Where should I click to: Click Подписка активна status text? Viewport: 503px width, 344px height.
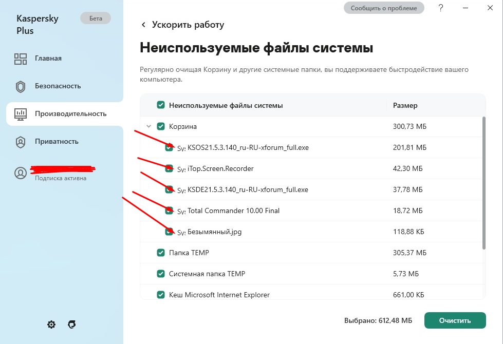tap(61, 178)
